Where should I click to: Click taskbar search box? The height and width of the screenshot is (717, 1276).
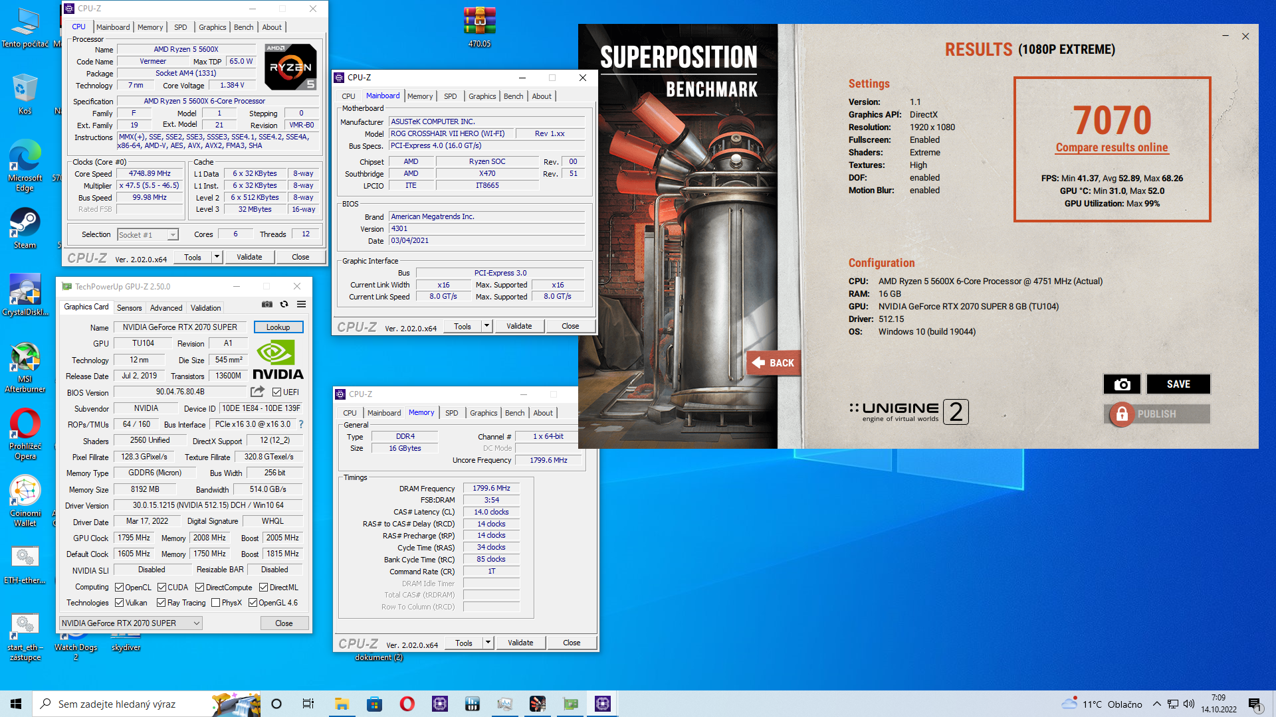(146, 704)
